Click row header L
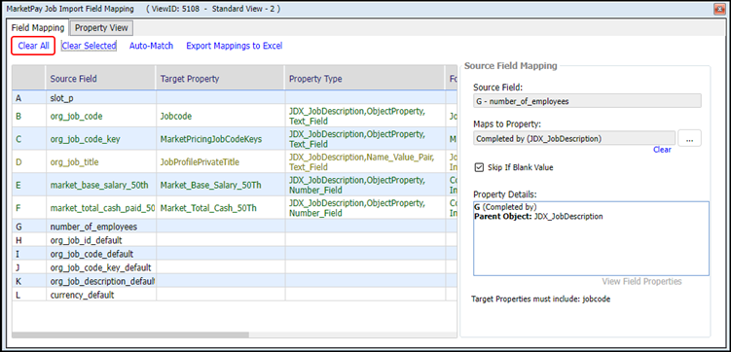The height and width of the screenshot is (352, 731). (29, 295)
